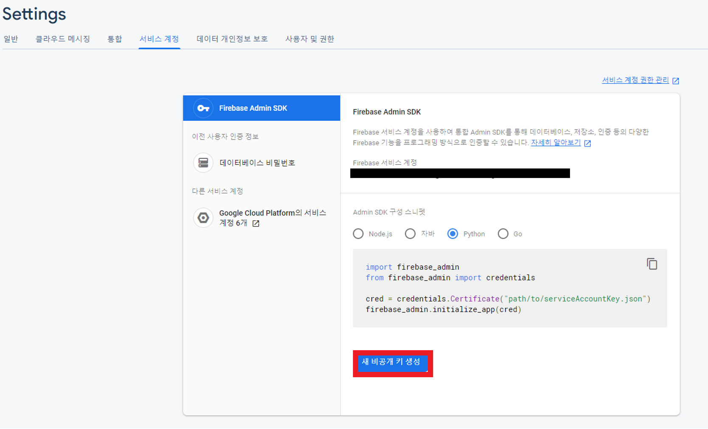This screenshot has width=708, height=429.
Task: Click the 다른 서비스 계정 section label
Action: point(217,191)
